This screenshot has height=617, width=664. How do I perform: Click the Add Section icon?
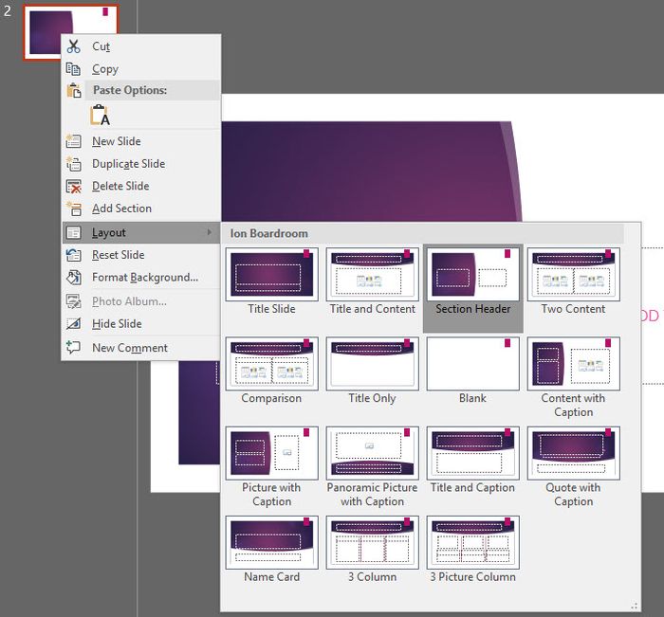point(73,209)
